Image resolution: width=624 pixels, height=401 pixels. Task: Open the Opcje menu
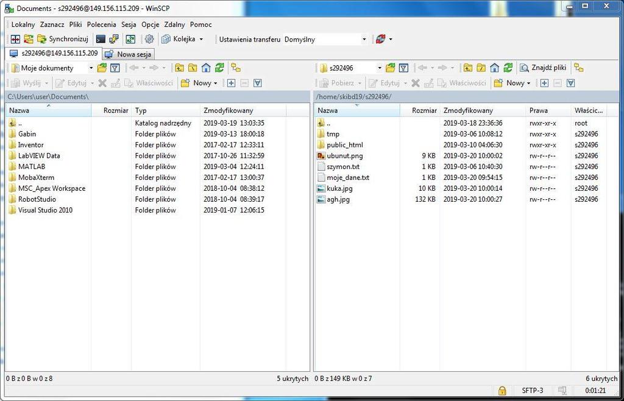(x=151, y=24)
